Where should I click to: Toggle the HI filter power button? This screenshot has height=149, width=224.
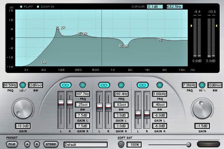click(x=202, y=85)
